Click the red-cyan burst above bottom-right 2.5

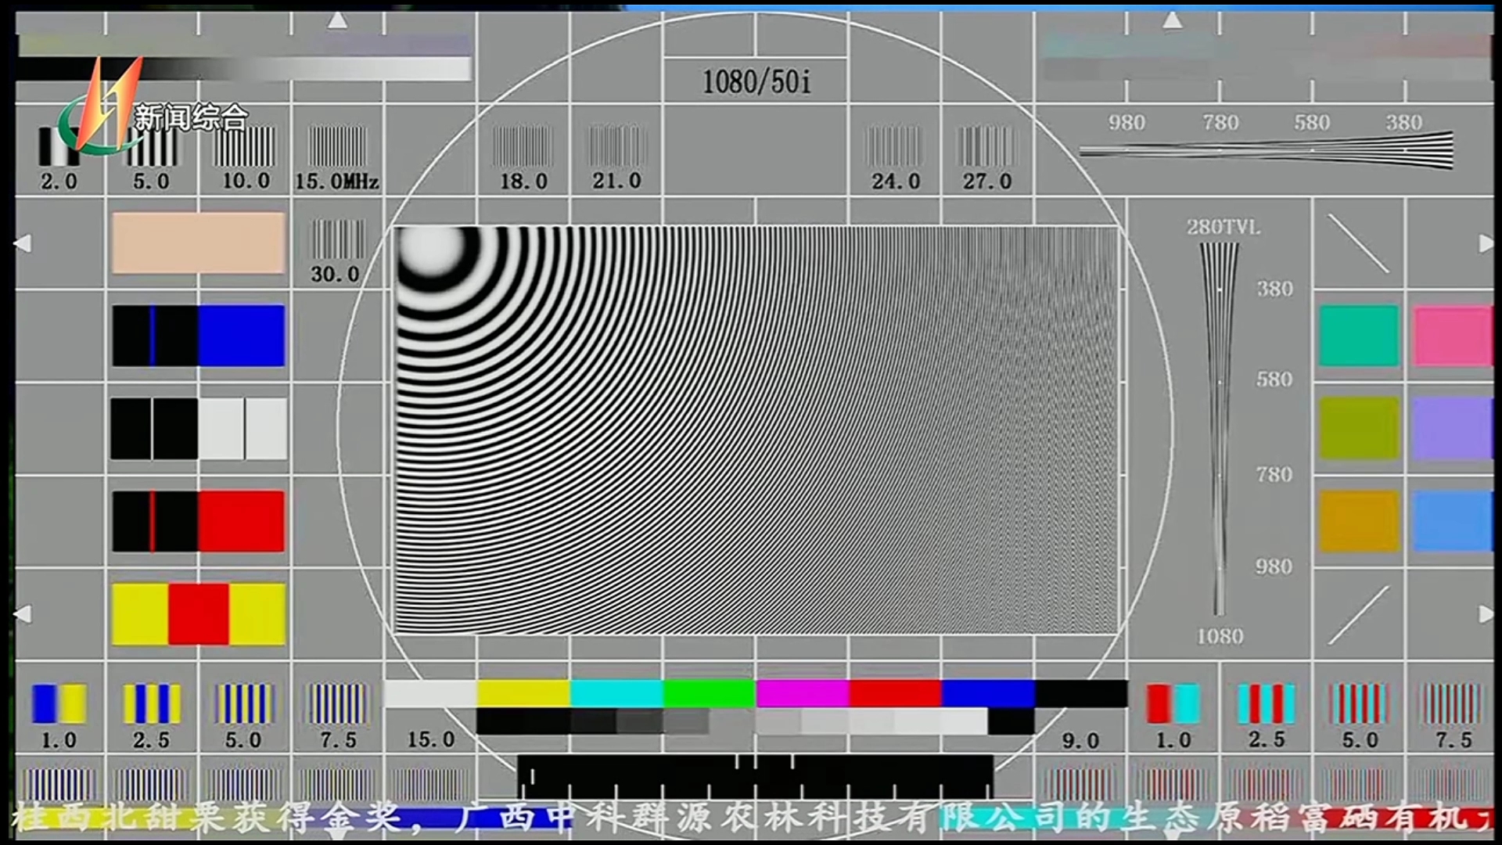coord(1267,703)
